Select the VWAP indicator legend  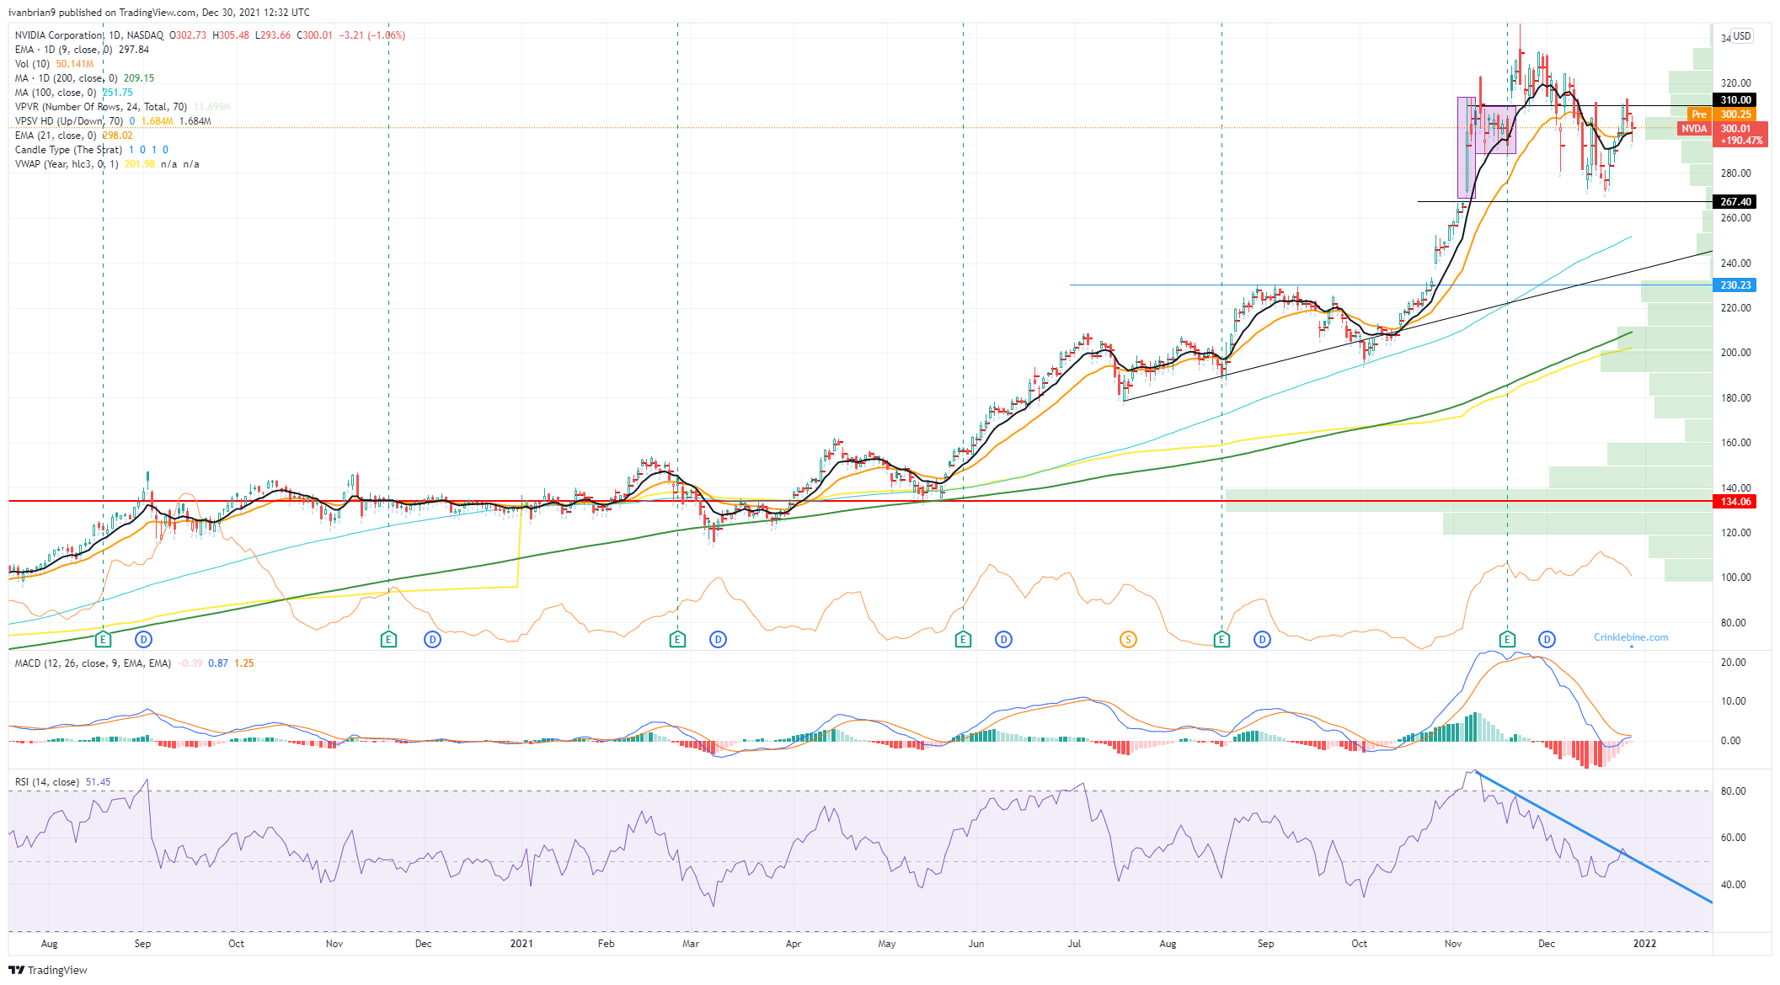pyautogui.click(x=107, y=164)
